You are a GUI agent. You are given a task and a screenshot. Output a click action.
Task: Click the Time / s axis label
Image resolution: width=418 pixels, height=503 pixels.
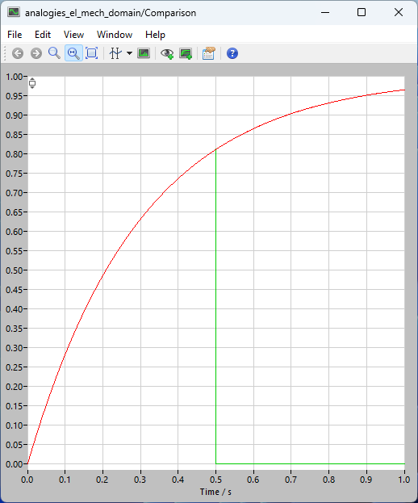click(x=215, y=492)
